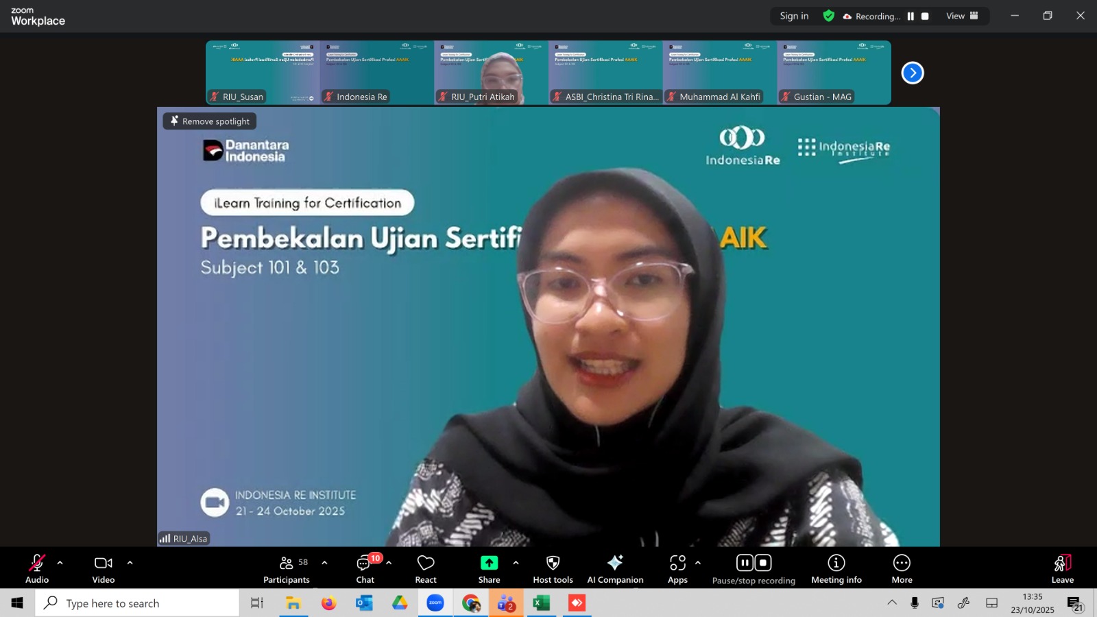Toggle the Video camera off
Image resolution: width=1097 pixels, height=617 pixels.
point(104,569)
